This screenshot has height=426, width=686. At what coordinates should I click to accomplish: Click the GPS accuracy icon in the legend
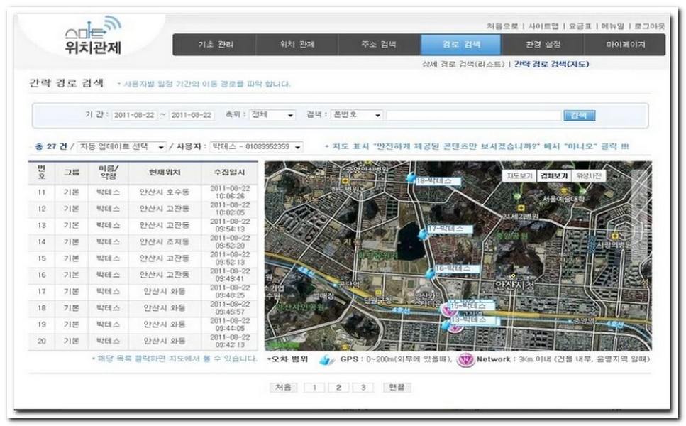[326, 361]
